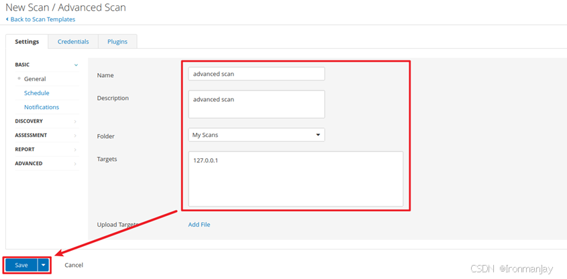The image size is (567, 279).
Task: Click the Name input field
Action: 256,74
